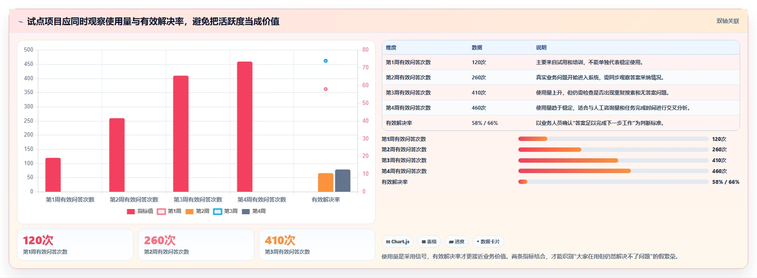Click table data cell 410次
The image size is (757, 278).
pos(479,93)
